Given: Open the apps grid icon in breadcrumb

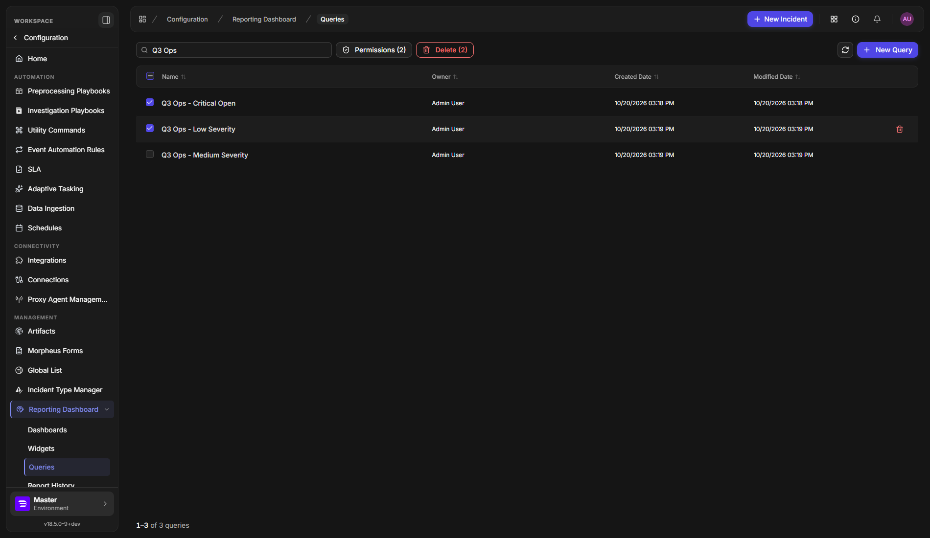Looking at the screenshot, I should (x=142, y=19).
